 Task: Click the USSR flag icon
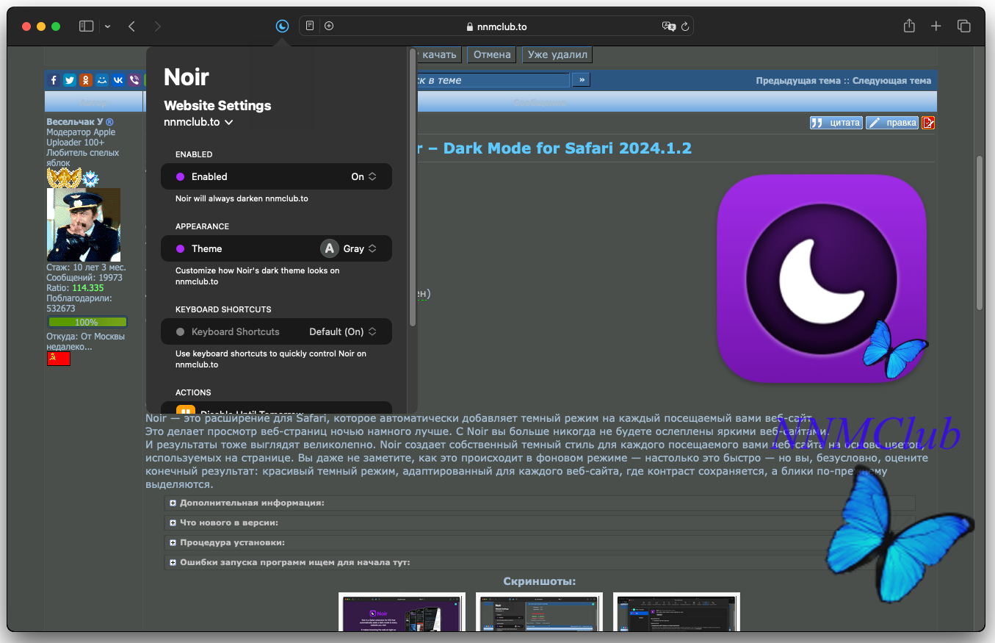click(x=59, y=359)
